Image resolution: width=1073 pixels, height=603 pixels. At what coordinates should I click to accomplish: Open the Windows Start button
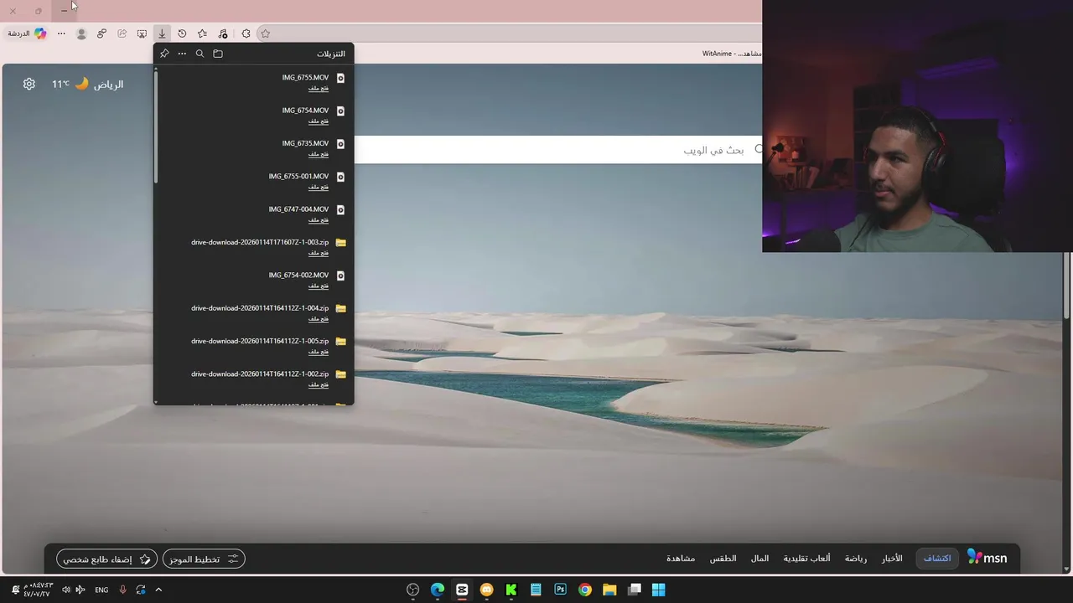click(x=659, y=590)
